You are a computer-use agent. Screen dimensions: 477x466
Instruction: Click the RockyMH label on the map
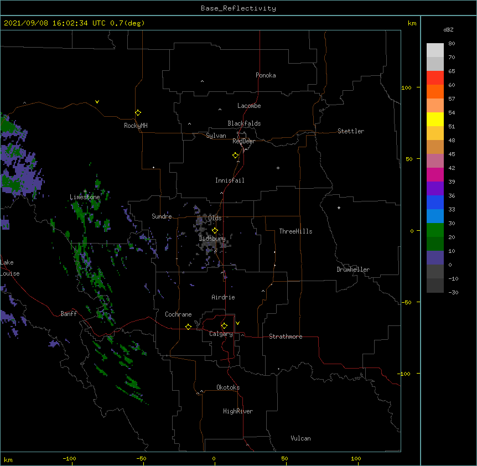[x=136, y=126]
